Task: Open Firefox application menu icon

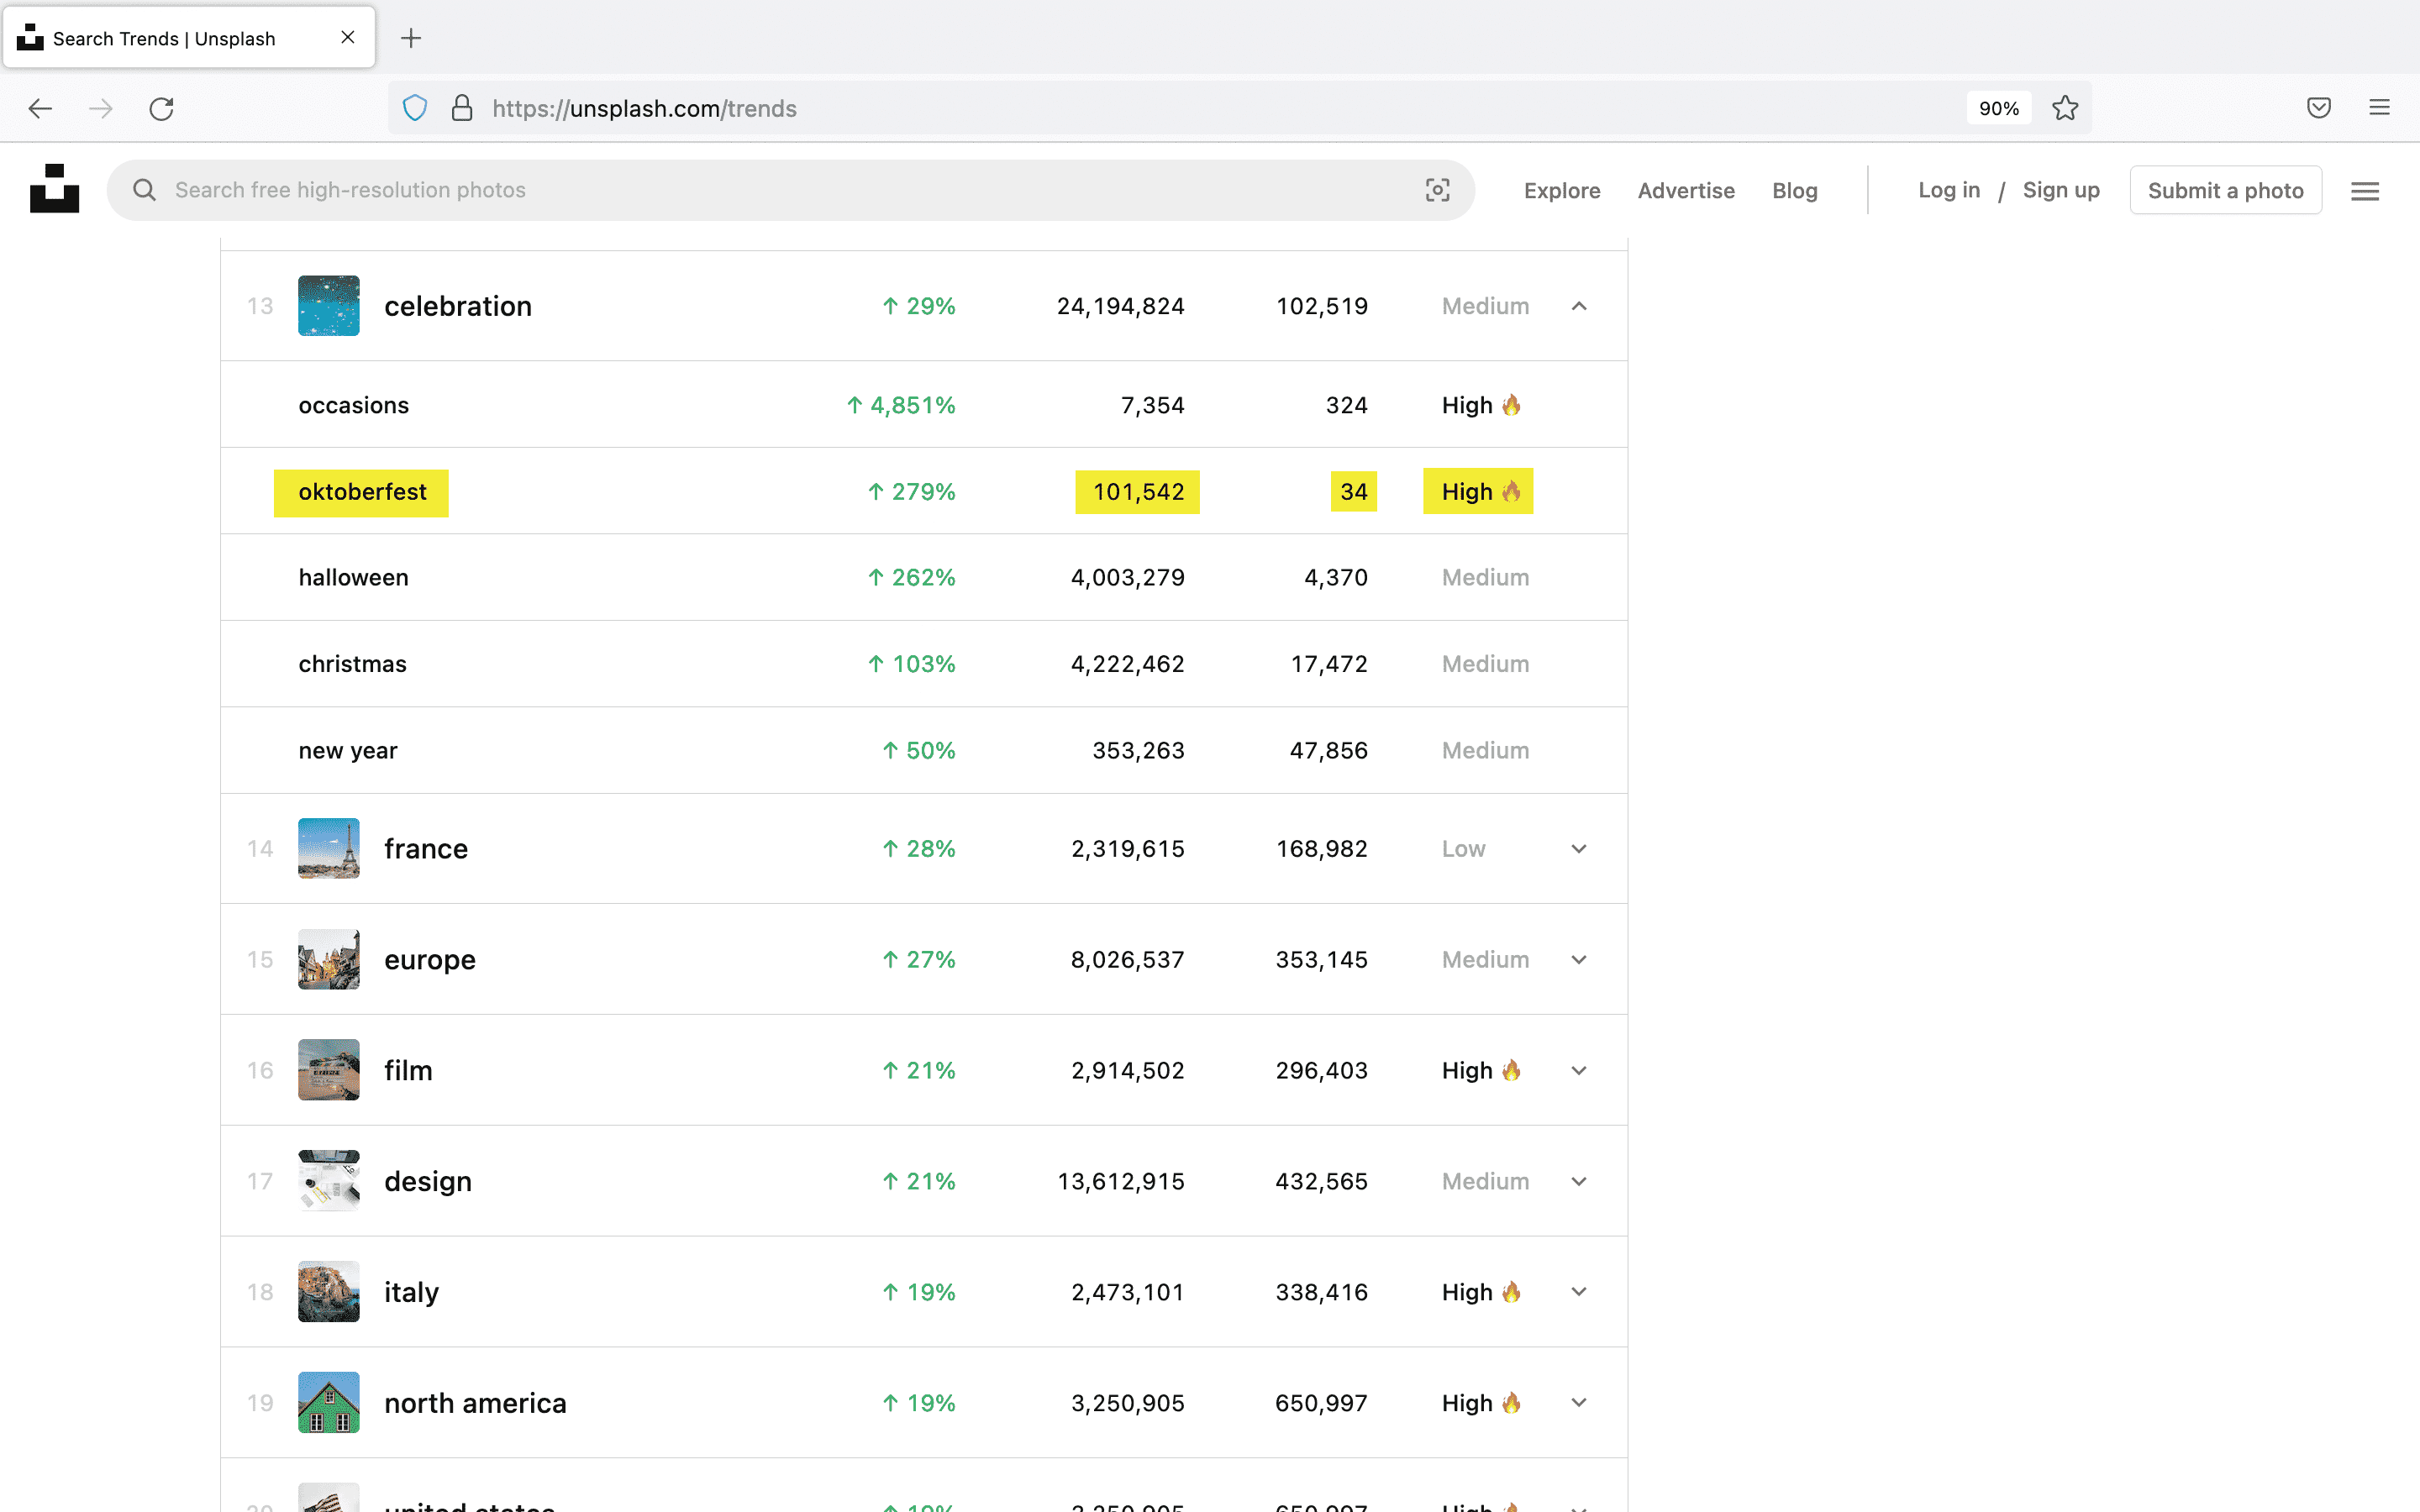Action: [x=2379, y=108]
